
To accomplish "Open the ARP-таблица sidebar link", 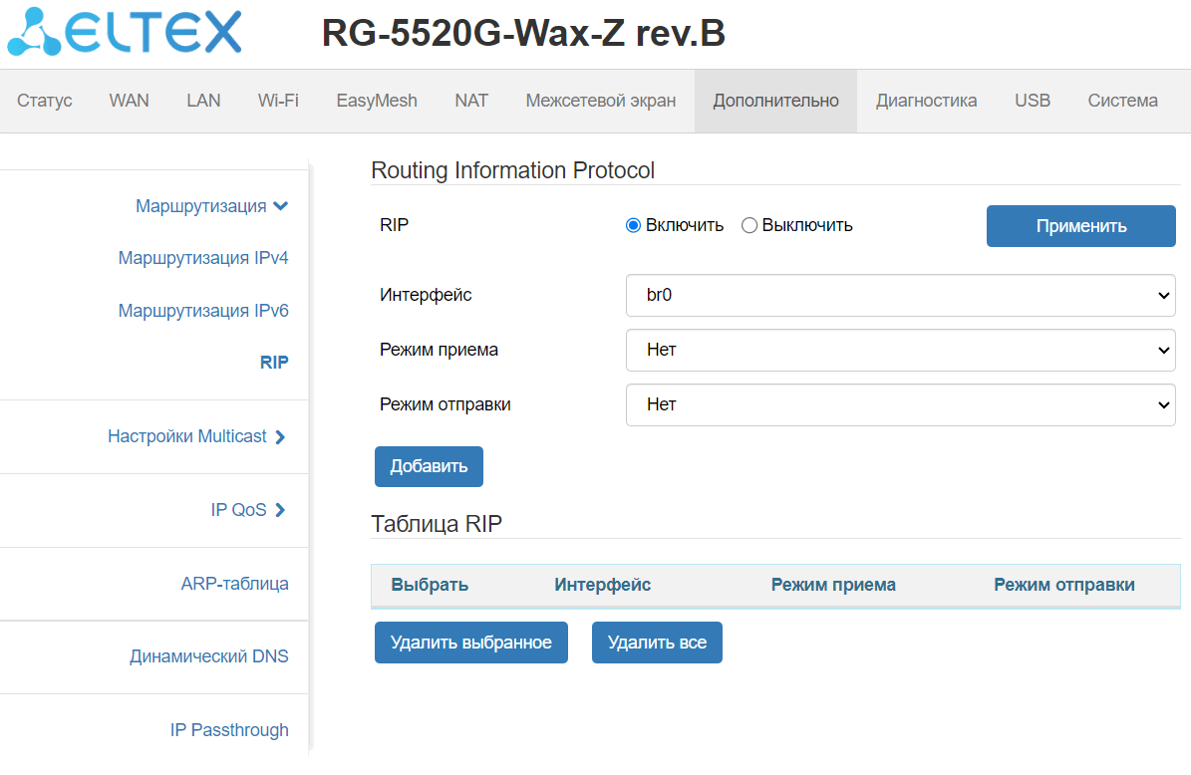I will click(x=234, y=584).
